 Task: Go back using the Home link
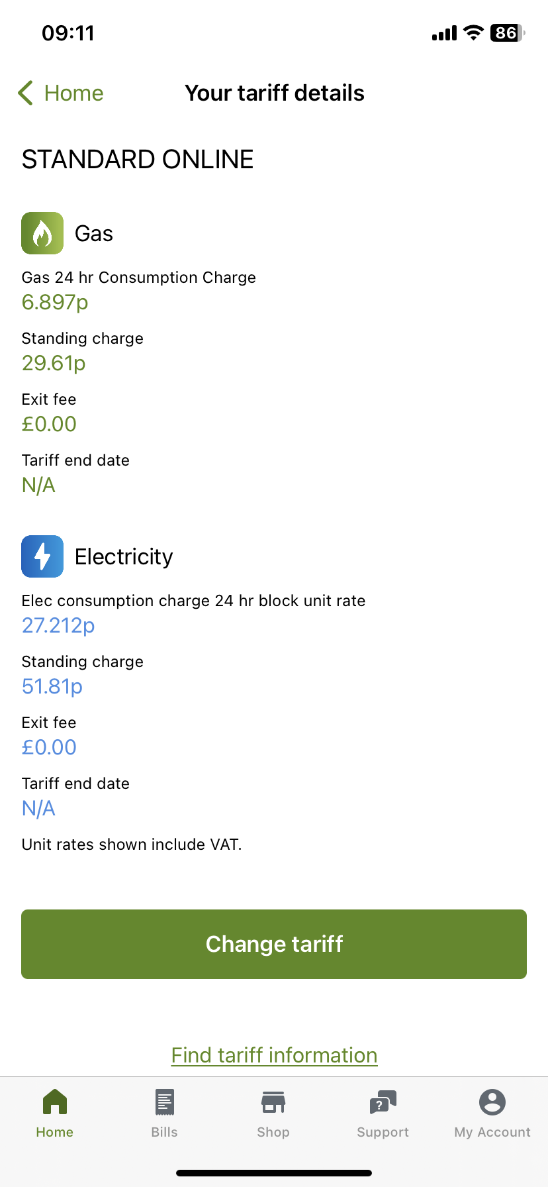point(73,93)
